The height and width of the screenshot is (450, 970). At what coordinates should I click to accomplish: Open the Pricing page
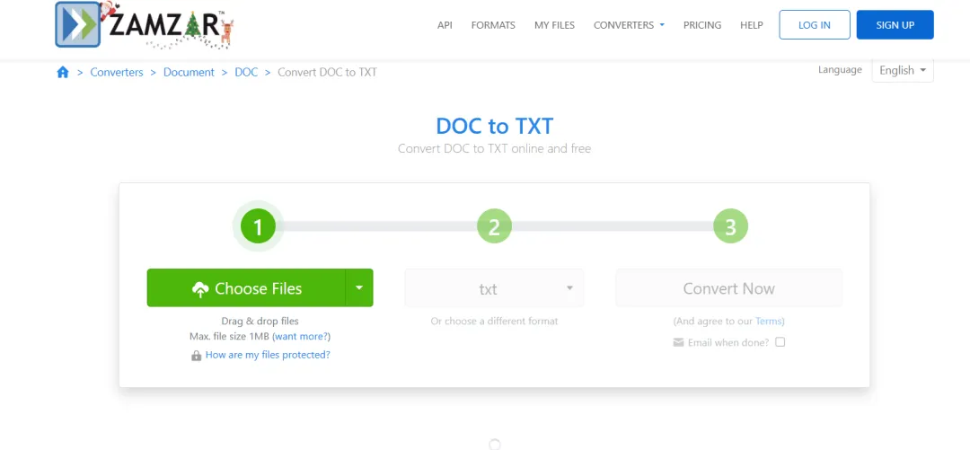702,25
